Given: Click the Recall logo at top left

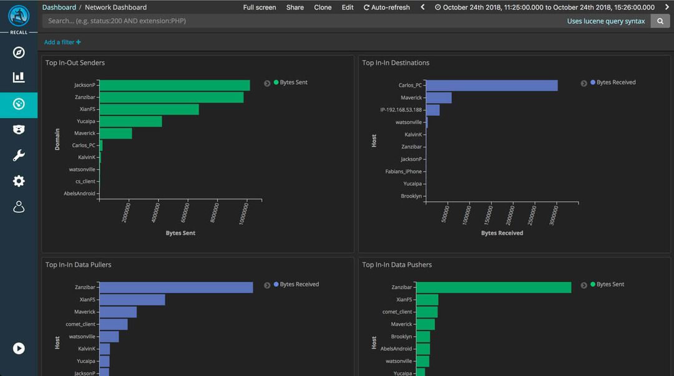Looking at the screenshot, I should coord(19,19).
